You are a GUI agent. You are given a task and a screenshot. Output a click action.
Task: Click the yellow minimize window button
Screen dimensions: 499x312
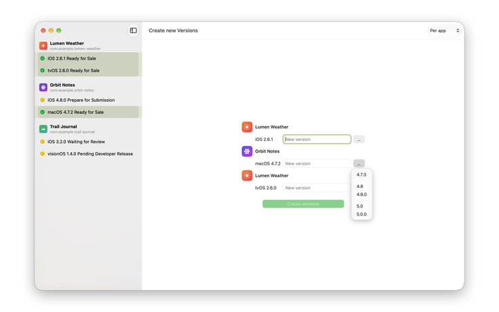[x=51, y=31]
